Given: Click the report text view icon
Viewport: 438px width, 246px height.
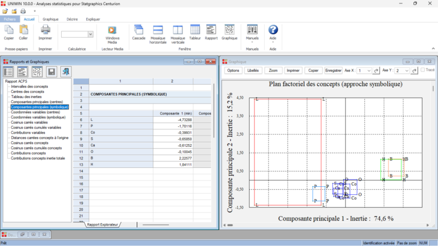Looking at the screenshot, I should (23, 72).
